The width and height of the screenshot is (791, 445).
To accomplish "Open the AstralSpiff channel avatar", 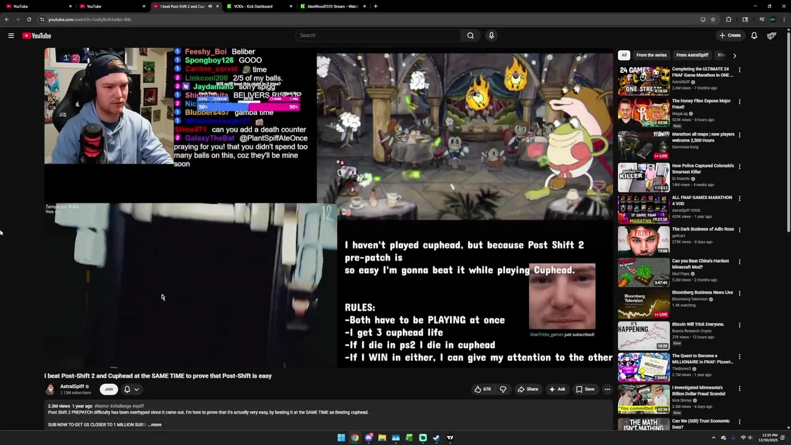I will pyautogui.click(x=50, y=389).
